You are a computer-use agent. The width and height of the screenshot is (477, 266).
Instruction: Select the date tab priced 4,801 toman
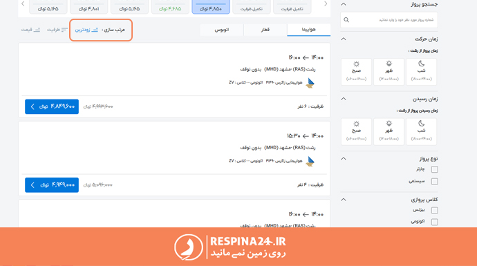pyautogui.click(x=88, y=7)
